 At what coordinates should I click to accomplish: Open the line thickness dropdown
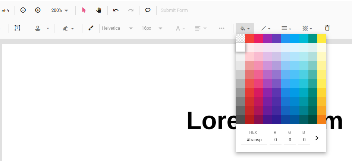pos(286,28)
